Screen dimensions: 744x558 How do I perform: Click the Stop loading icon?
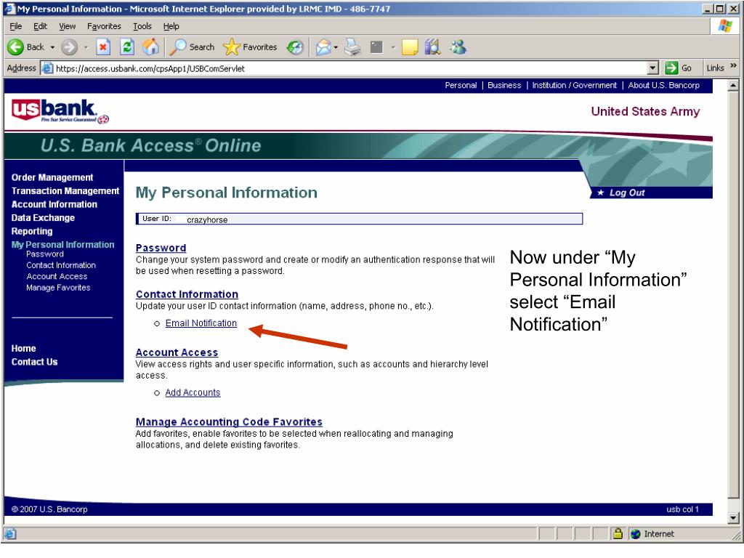pos(103,47)
